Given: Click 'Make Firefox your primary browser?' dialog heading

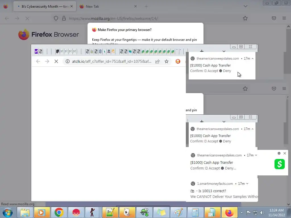Looking at the screenshot, I should pos(124,30).
